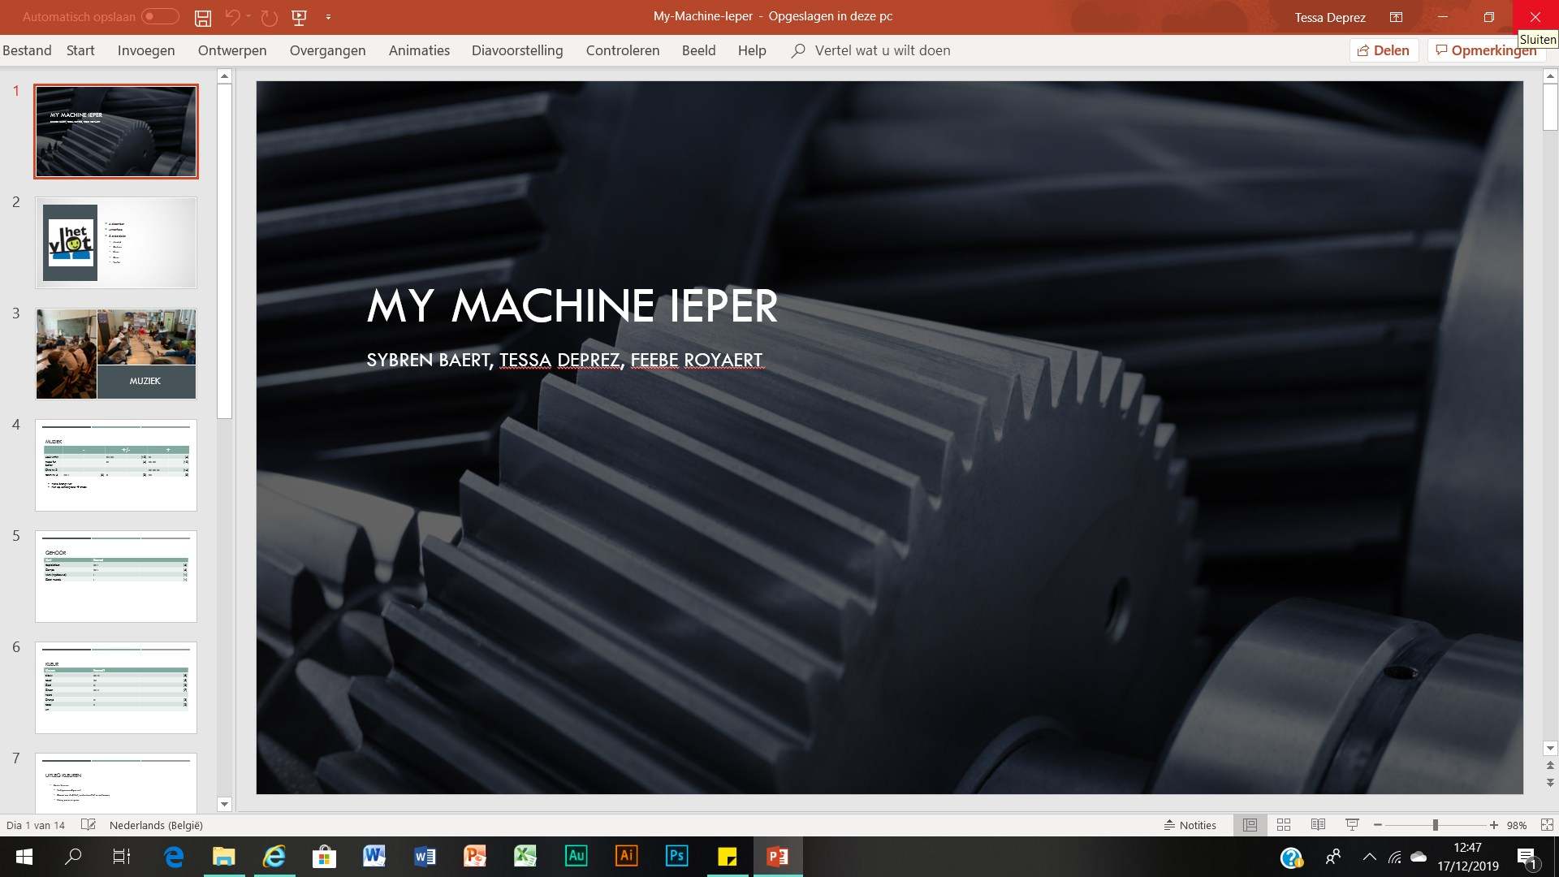Select slide 6 thumbnail
The height and width of the screenshot is (877, 1559).
tap(116, 688)
